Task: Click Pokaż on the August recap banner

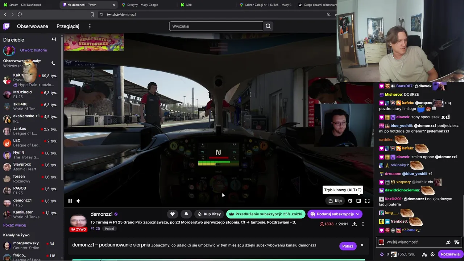Action: pos(348,246)
